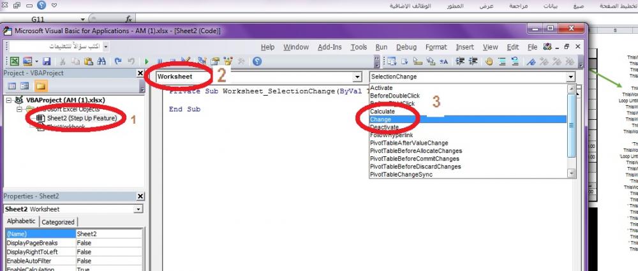Viewport: 638px width, 271px height.
Task: Run the macro with the green play icon
Action: [147, 61]
